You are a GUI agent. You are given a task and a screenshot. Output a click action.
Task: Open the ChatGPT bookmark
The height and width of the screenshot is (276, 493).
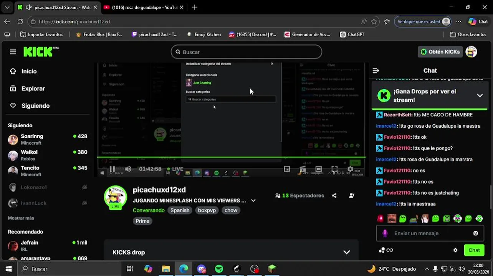point(352,34)
